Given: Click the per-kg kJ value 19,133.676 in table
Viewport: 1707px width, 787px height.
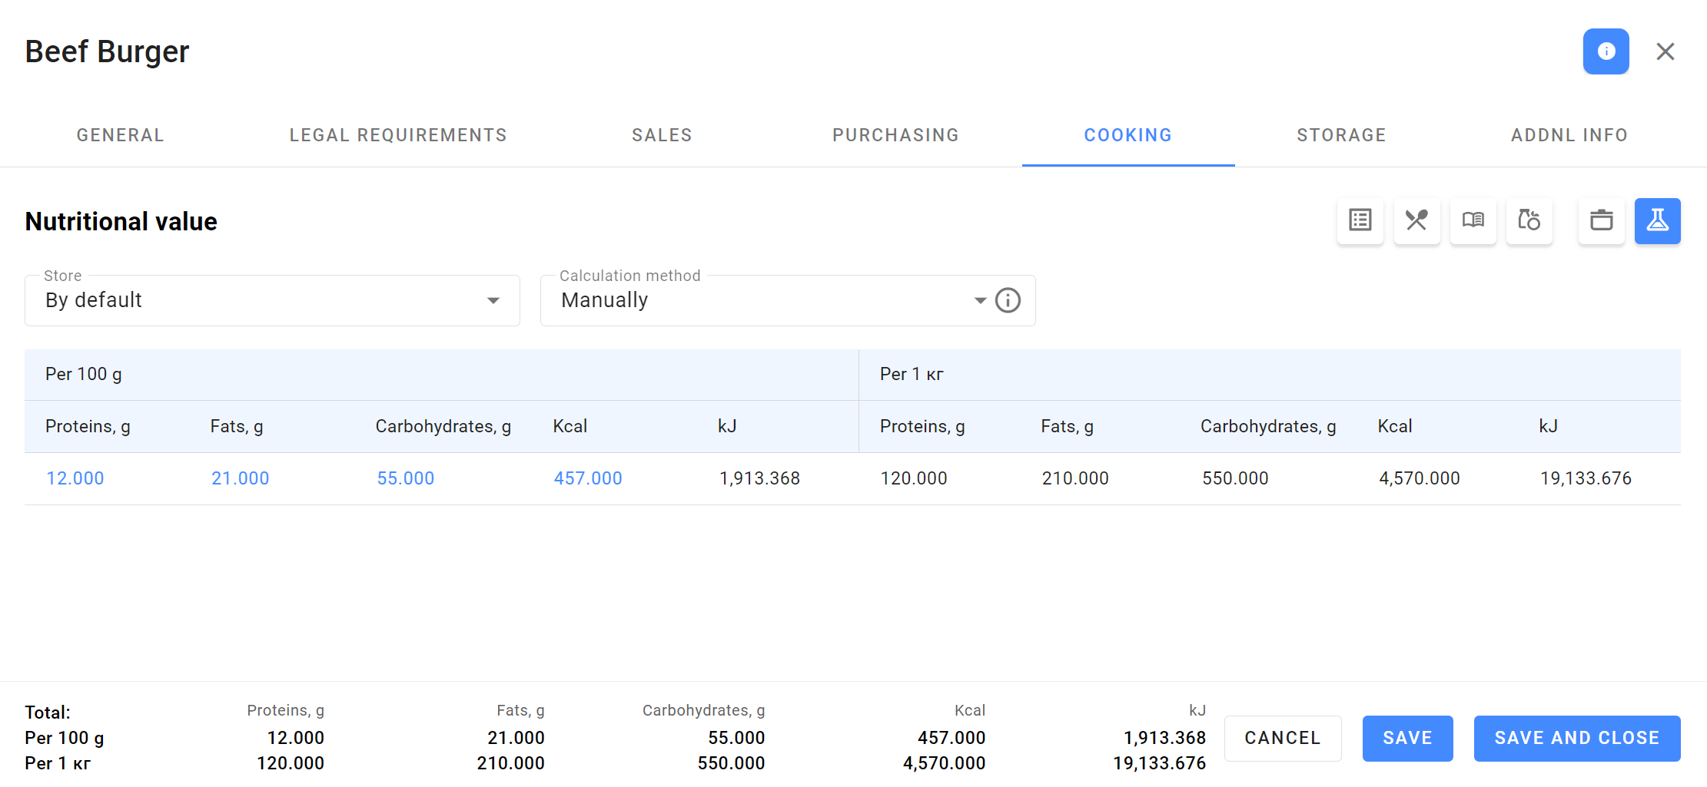Looking at the screenshot, I should point(1586,478).
